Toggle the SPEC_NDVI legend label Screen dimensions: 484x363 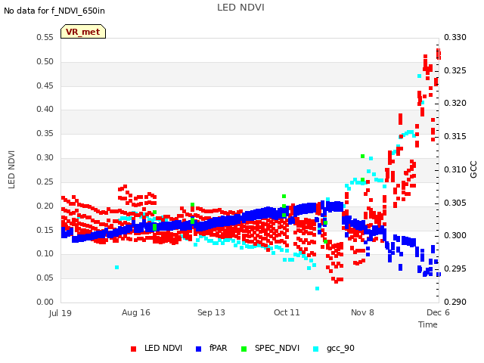(278, 348)
